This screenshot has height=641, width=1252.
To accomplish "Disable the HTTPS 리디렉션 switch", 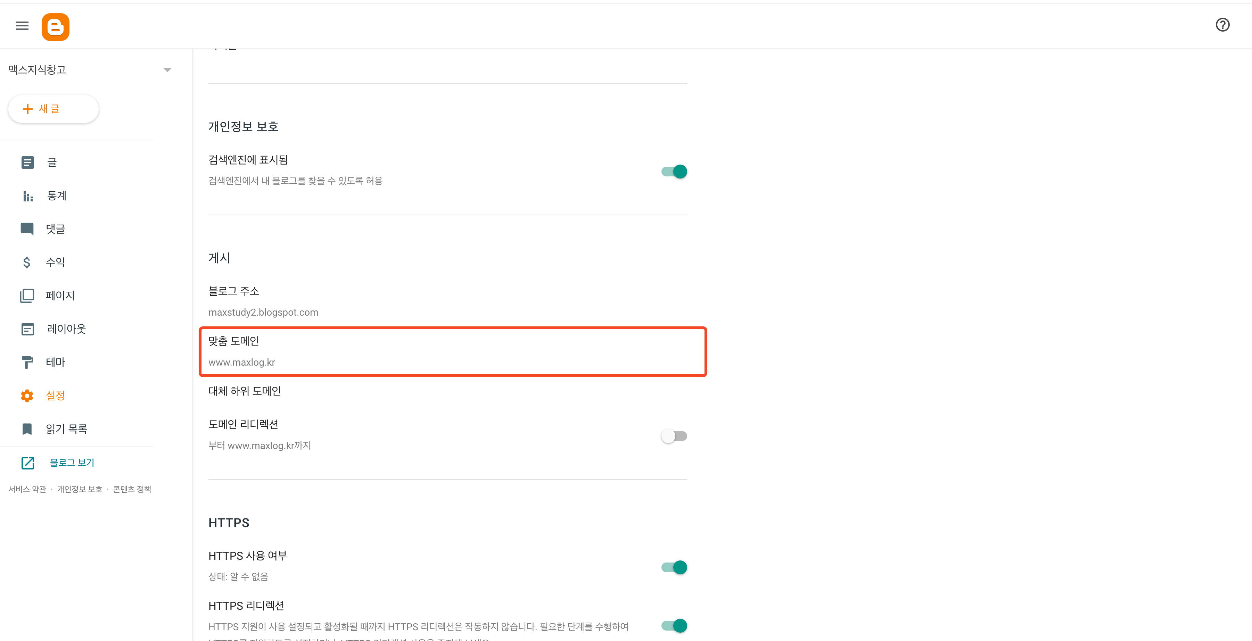I will point(674,625).
